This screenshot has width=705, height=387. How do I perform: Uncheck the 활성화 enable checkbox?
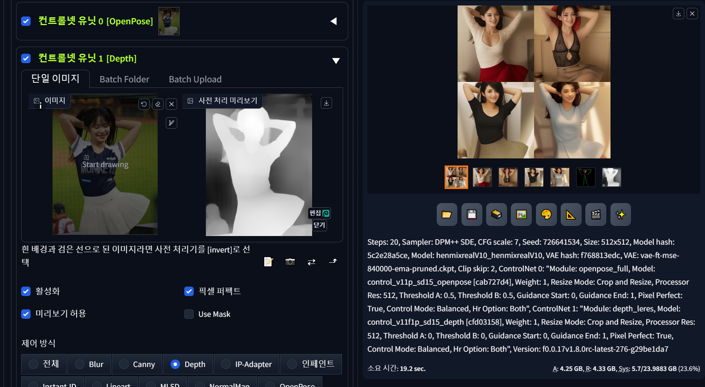coord(26,291)
